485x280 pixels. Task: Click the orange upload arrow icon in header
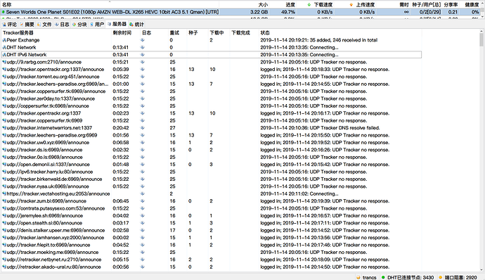coord(351,5)
